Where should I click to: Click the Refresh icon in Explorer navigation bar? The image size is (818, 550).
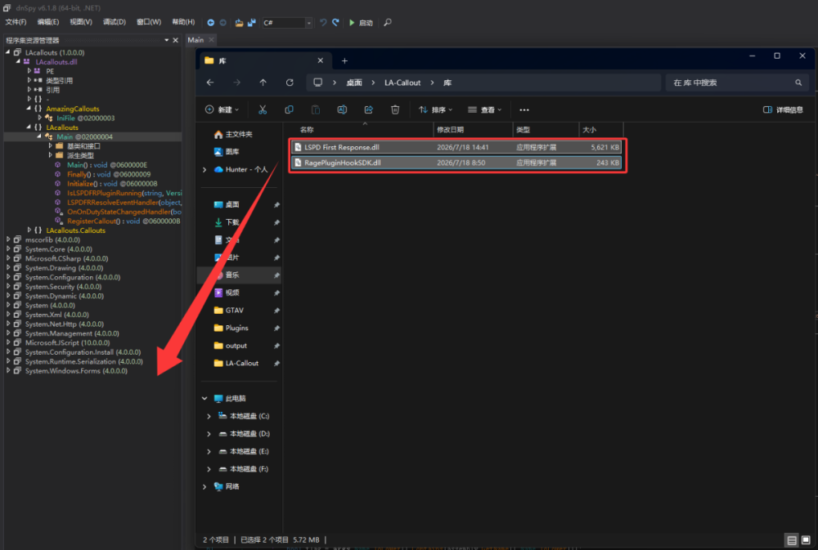(x=290, y=83)
